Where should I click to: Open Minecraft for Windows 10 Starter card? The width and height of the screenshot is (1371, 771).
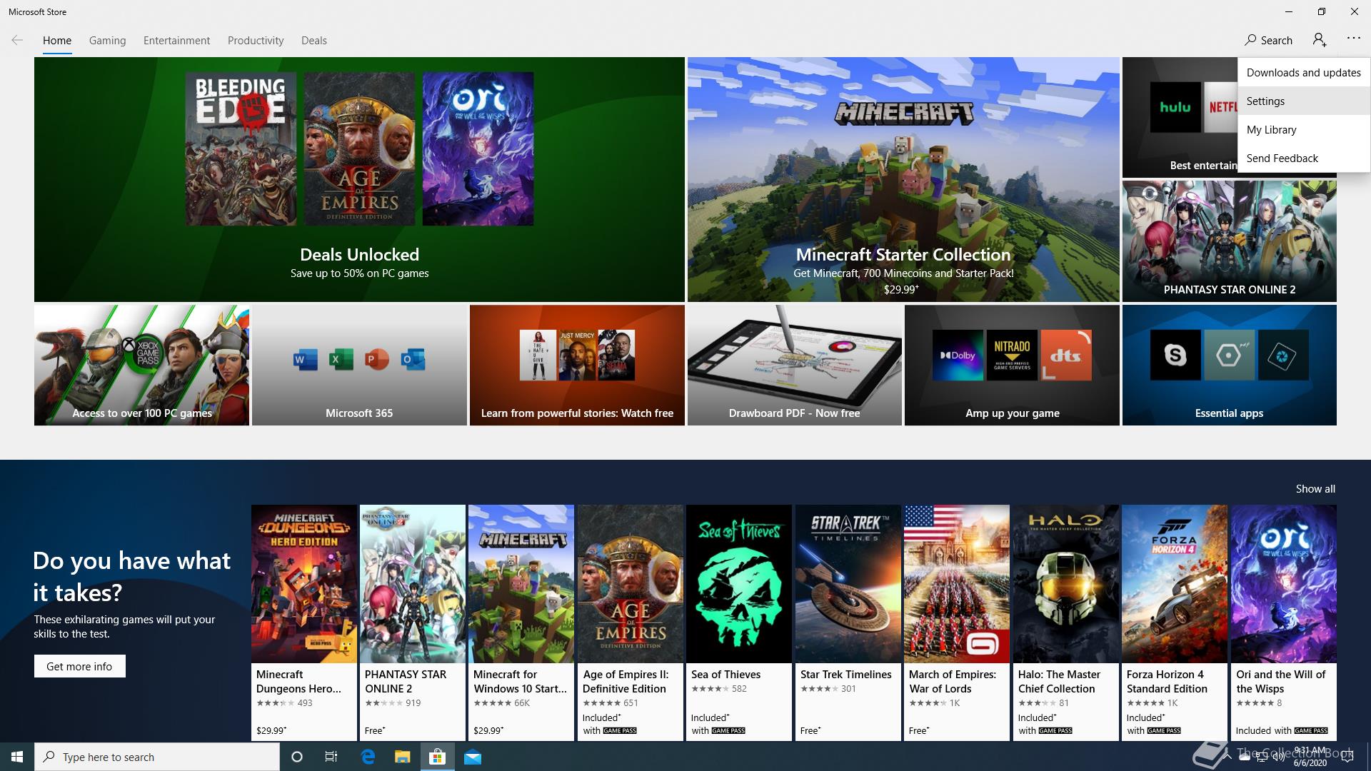click(521, 623)
